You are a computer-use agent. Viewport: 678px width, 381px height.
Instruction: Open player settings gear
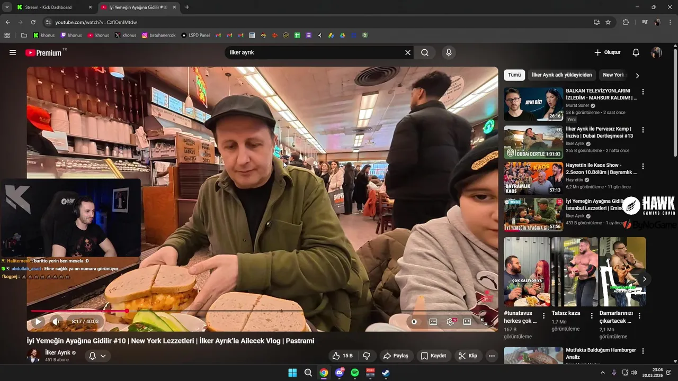tap(450, 322)
